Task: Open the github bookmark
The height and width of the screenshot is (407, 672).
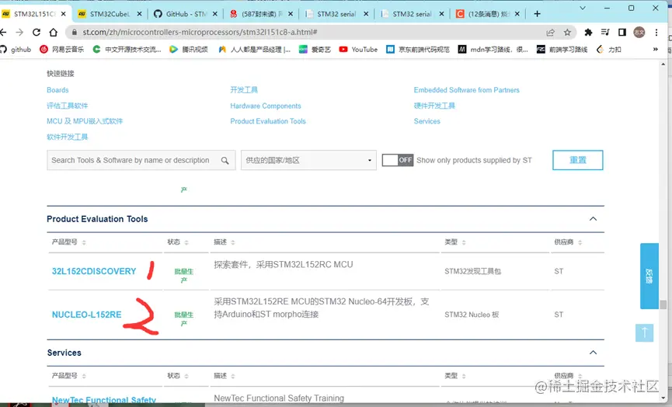Action: 16,50
